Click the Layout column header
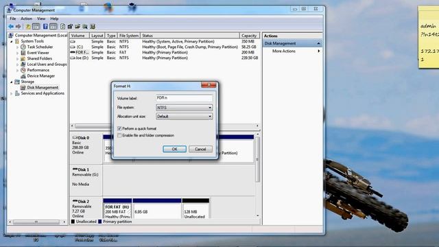 97,36
